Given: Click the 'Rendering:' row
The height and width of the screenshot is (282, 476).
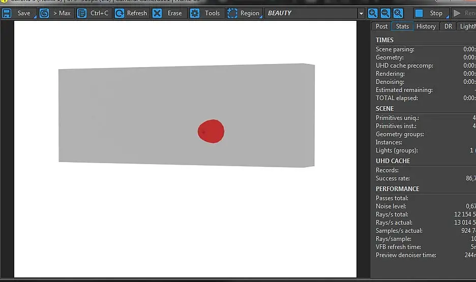Looking at the screenshot, I should pos(426,74).
